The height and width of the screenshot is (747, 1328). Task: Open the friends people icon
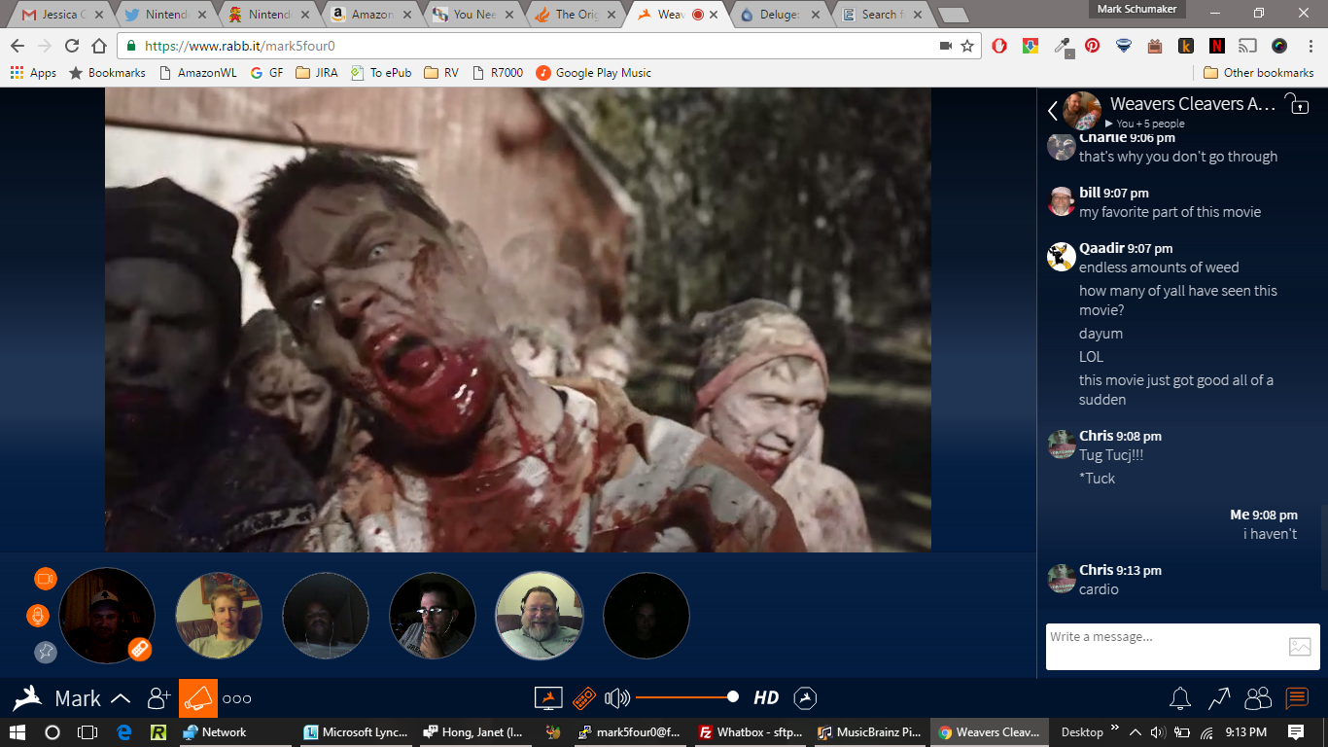coord(1258,698)
